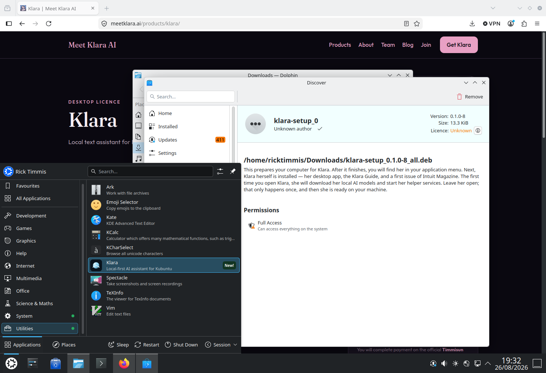Click the Unknown licence link
Image resolution: width=546 pixels, height=373 pixels.
click(461, 130)
